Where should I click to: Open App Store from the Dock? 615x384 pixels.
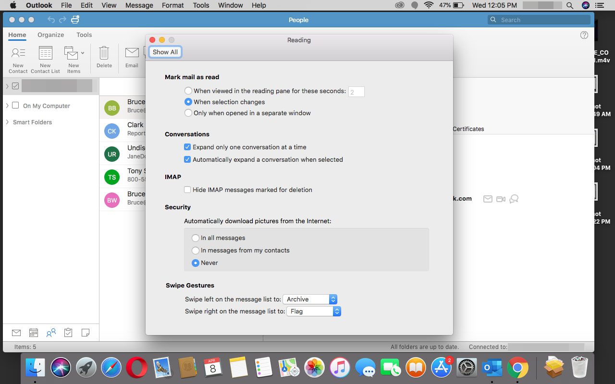pyautogui.click(x=440, y=368)
